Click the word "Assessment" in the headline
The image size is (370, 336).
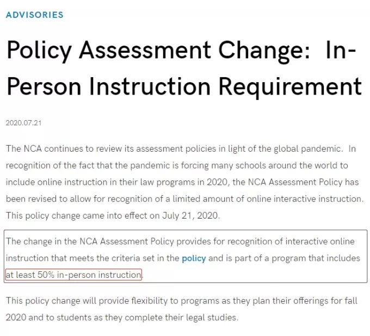(145, 50)
